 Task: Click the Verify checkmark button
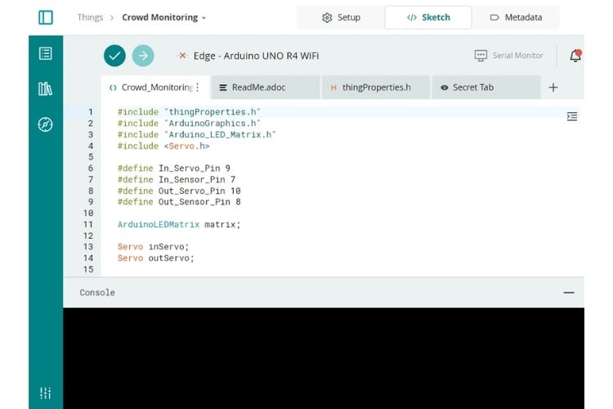pyautogui.click(x=114, y=56)
